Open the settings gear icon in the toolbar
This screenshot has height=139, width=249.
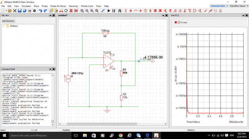pos(35,11)
